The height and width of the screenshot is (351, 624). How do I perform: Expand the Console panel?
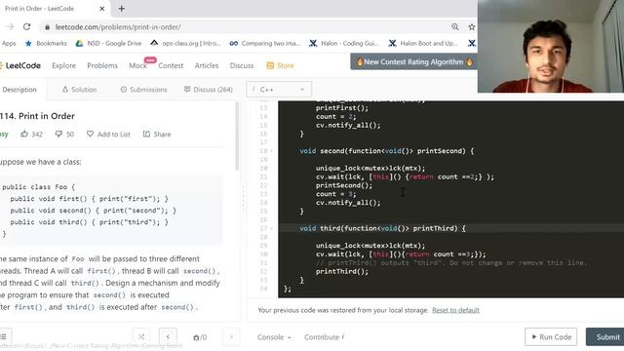pos(274,337)
